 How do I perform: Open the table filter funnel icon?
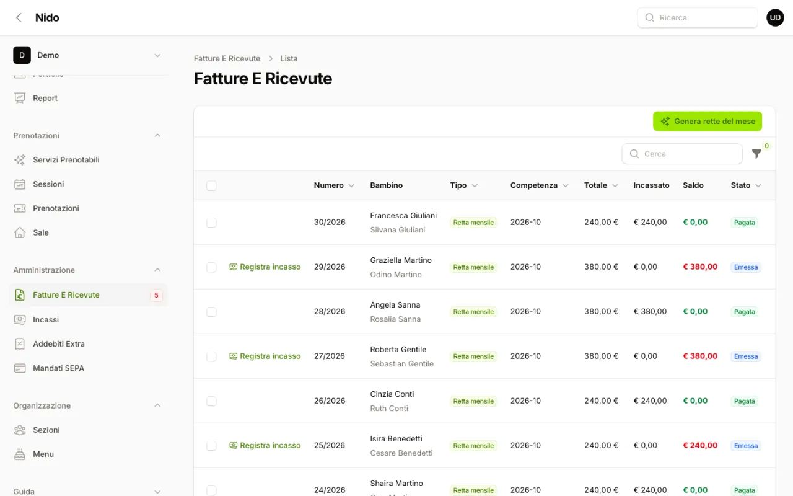756,154
